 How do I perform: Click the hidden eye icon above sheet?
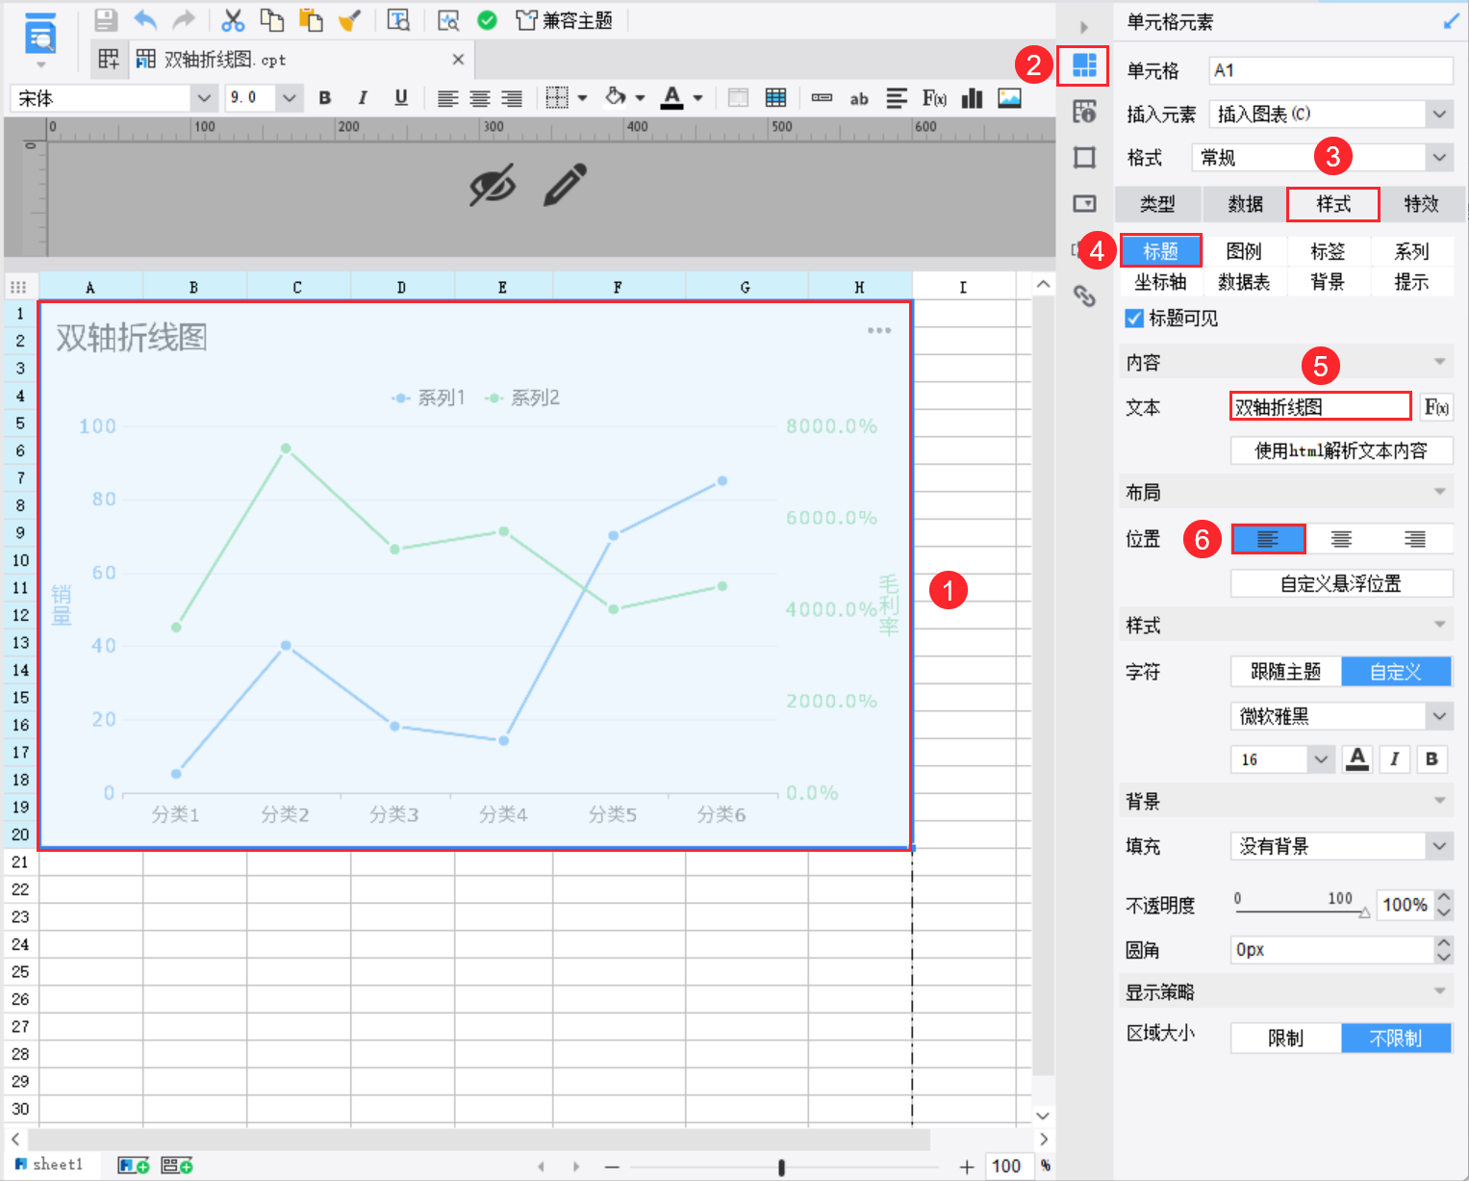pos(493,185)
